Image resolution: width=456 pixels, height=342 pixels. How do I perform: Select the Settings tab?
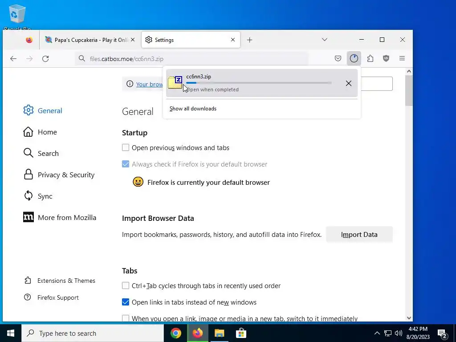tap(191, 40)
